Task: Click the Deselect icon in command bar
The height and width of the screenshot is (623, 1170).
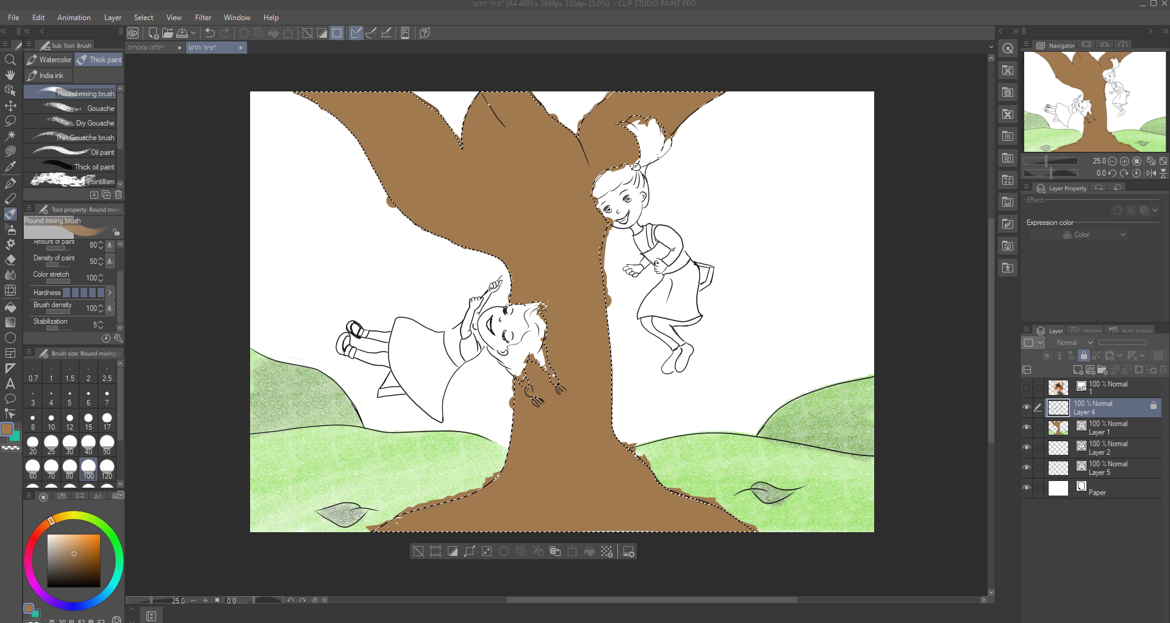Action: coord(307,33)
